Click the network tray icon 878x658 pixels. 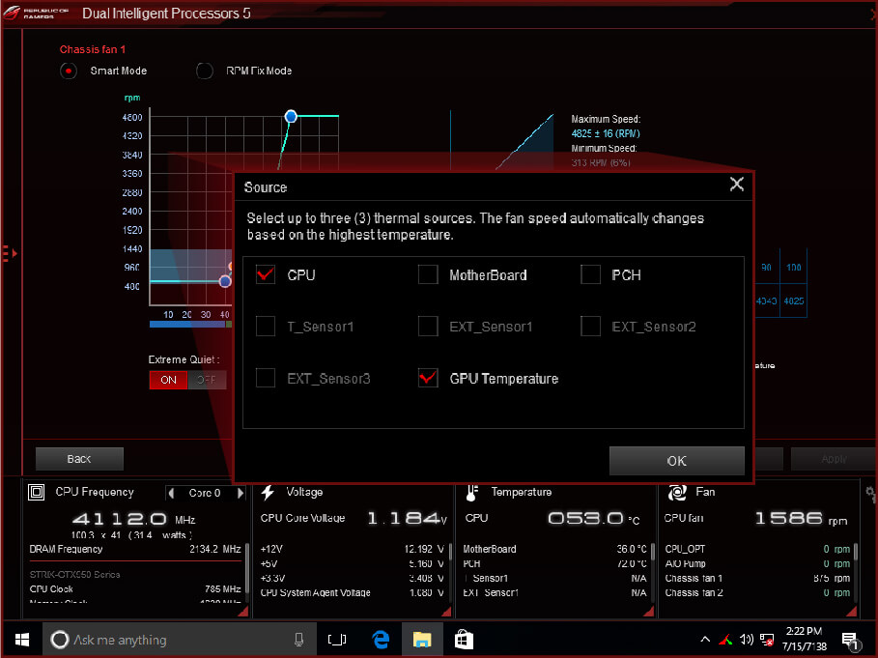(x=767, y=640)
